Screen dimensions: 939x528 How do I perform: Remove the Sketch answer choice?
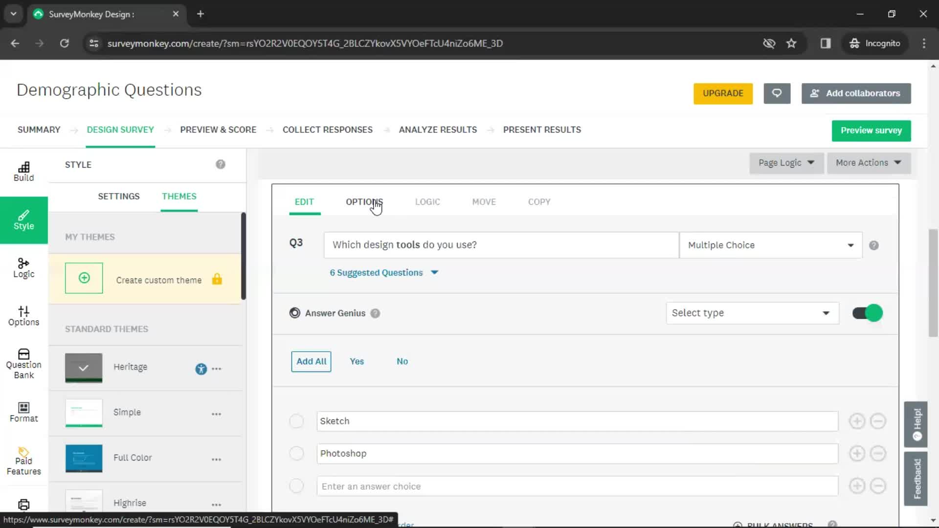click(x=878, y=421)
